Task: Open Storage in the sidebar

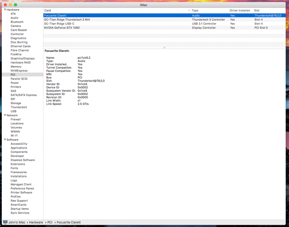Action: coord(16,103)
